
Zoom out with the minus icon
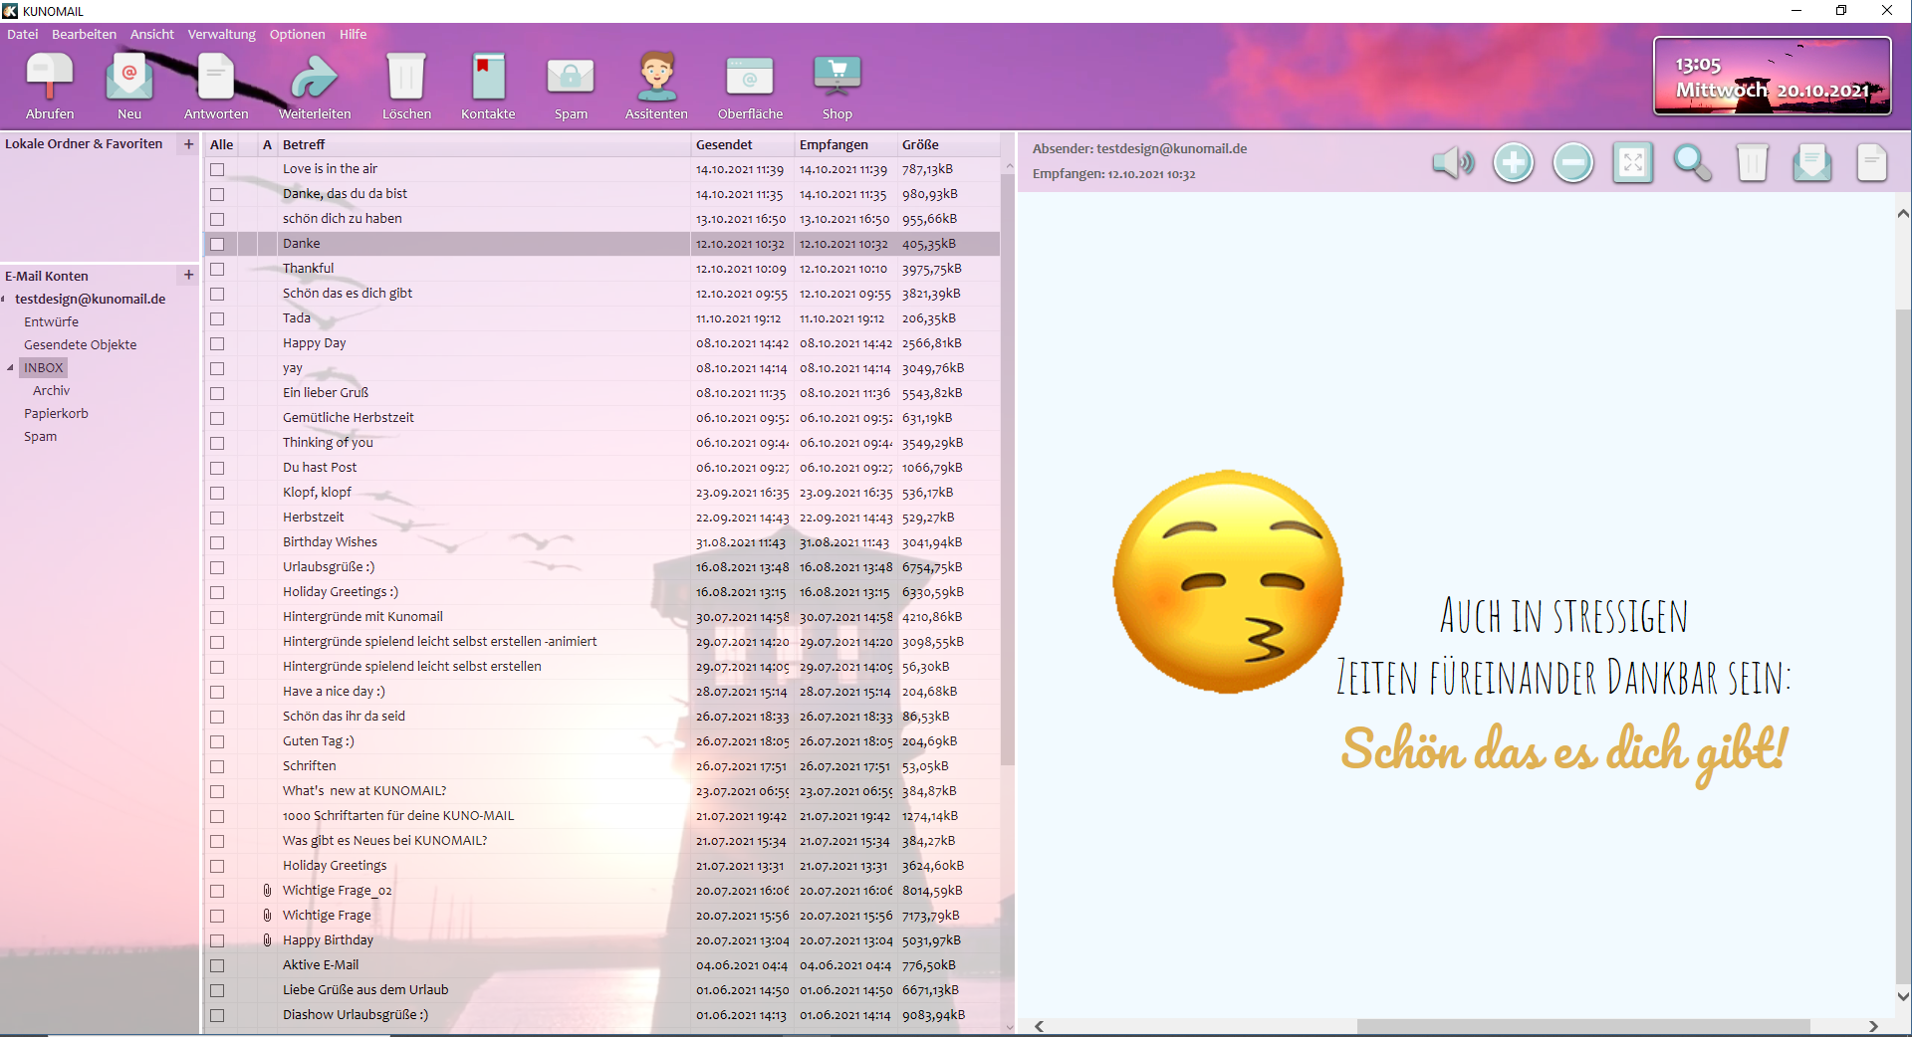coord(1573,162)
